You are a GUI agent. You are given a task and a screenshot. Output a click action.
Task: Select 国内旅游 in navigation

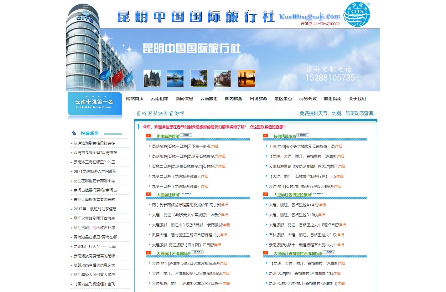coord(234,99)
